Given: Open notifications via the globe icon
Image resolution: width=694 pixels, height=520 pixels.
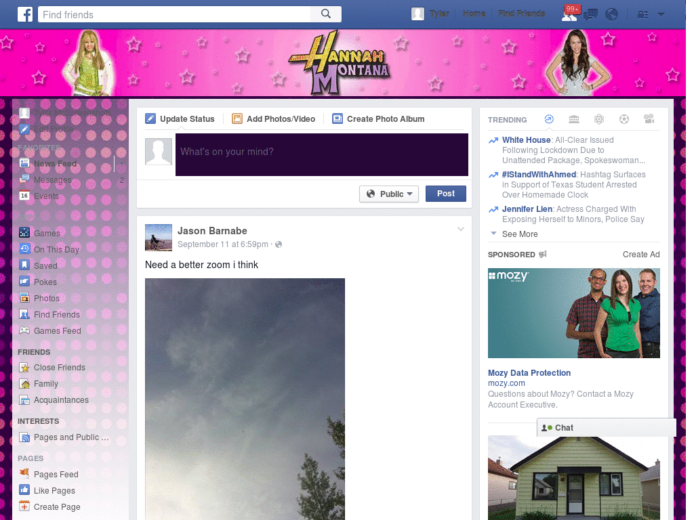Looking at the screenshot, I should 611,15.
